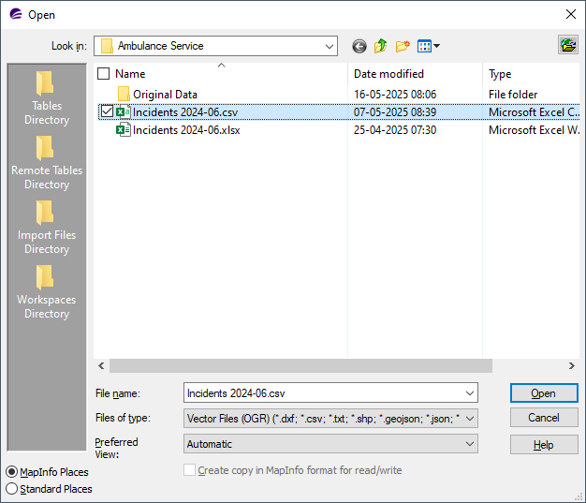Open the Import Files Directory shortcut

(x=47, y=228)
